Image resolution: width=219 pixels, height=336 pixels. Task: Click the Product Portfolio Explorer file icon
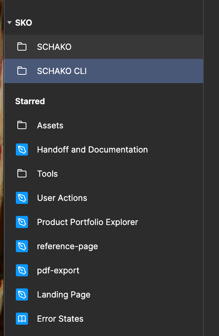(22, 222)
